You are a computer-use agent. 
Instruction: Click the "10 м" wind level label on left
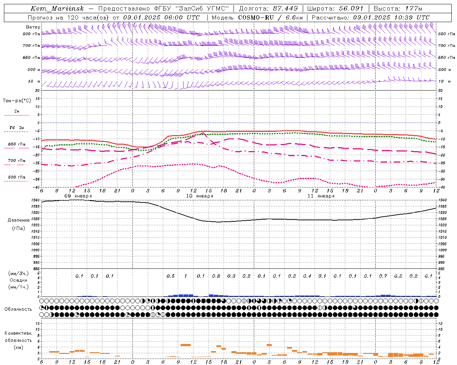[34, 81]
